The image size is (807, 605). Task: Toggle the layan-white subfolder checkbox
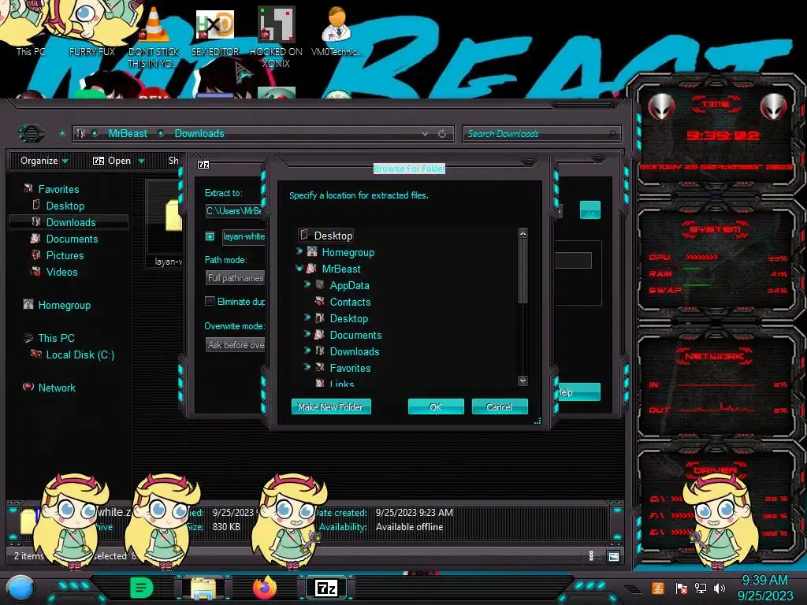[x=210, y=236]
